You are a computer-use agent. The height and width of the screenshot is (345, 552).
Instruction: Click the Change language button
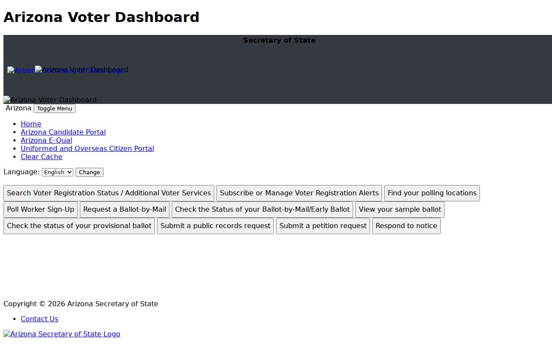[89, 172]
